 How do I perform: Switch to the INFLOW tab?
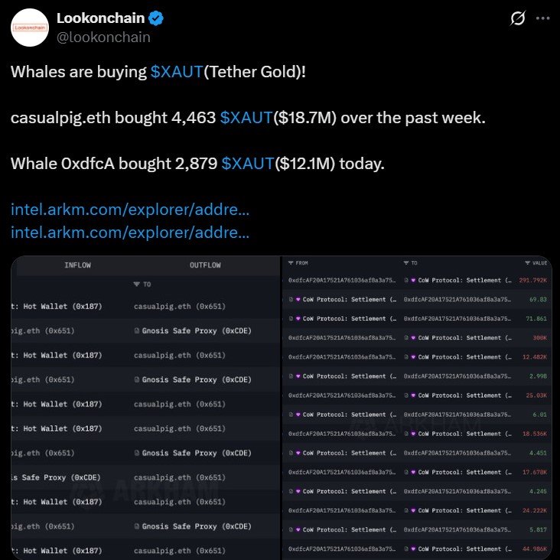[77, 265]
